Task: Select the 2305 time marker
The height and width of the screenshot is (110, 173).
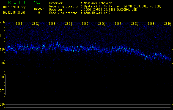Action: [85, 24]
